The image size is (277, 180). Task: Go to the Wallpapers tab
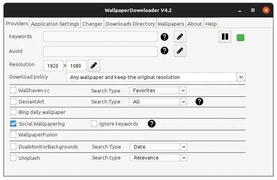click(x=171, y=24)
